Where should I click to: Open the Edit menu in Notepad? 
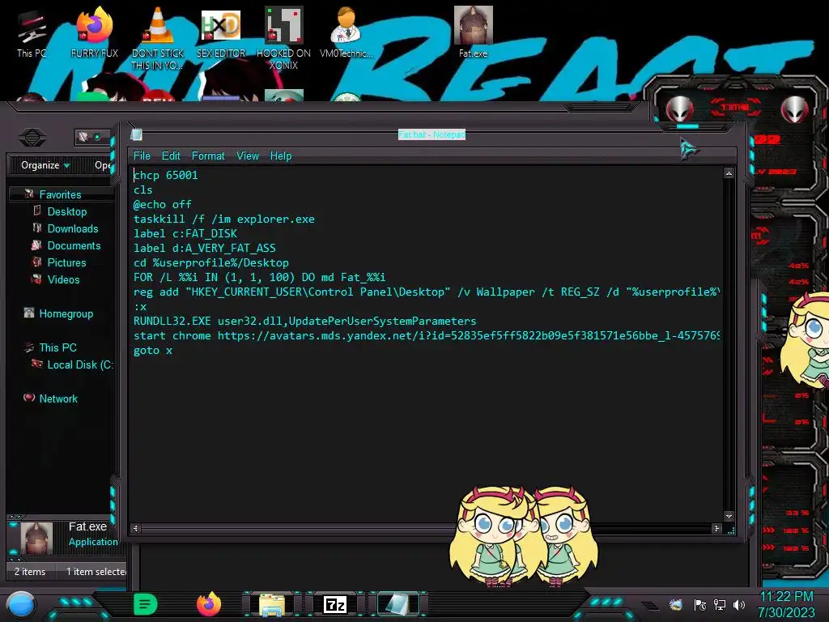171,156
